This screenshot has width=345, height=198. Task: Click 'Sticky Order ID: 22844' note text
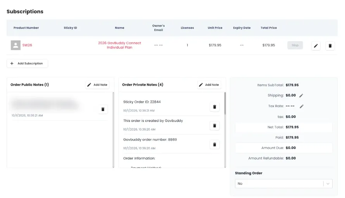[x=142, y=102]
